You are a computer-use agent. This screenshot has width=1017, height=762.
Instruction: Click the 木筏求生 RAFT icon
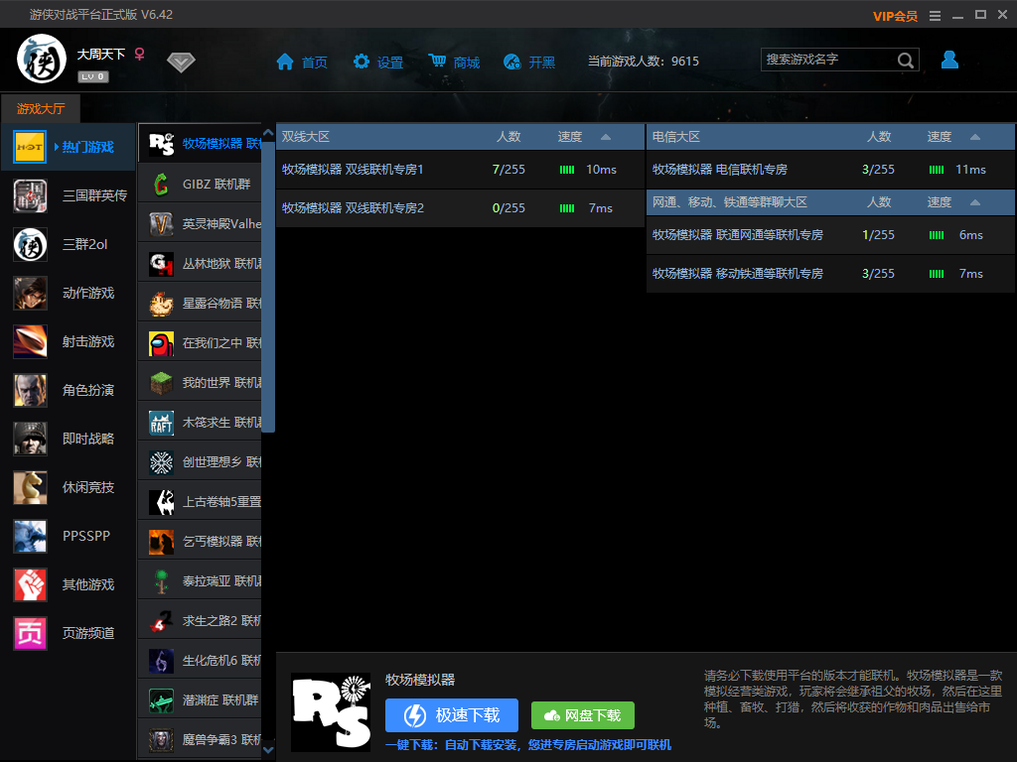[162, 423]
